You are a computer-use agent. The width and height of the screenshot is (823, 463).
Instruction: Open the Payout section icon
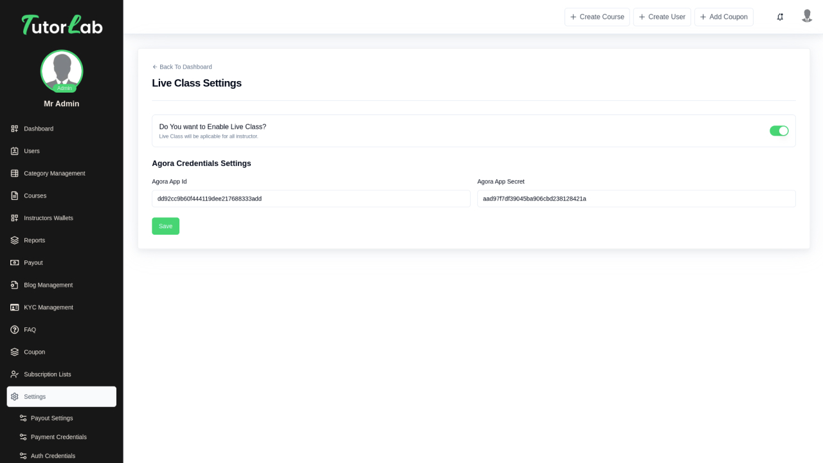tap(14, 262)
